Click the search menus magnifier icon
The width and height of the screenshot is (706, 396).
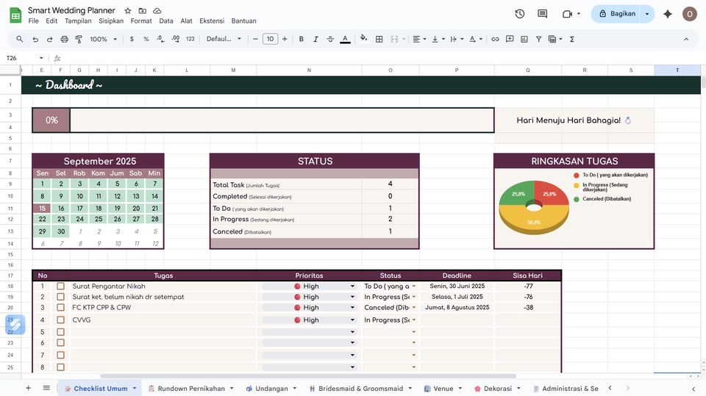tap(19, 39)
